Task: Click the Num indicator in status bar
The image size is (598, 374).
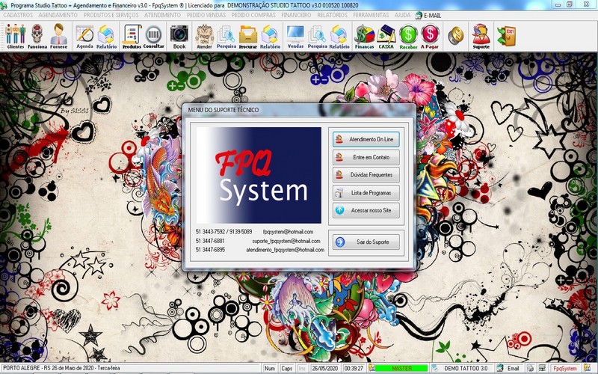Action: (x=270, y=368)
